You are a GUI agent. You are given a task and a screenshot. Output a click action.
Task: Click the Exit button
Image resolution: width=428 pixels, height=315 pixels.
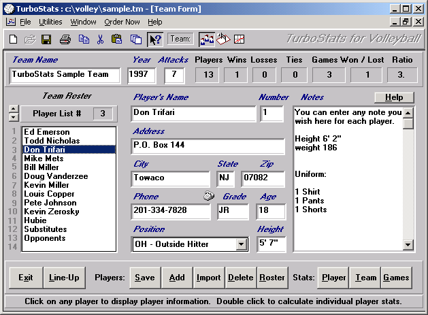coord(26,278)
